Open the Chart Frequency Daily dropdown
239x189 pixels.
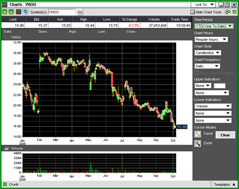207,66
